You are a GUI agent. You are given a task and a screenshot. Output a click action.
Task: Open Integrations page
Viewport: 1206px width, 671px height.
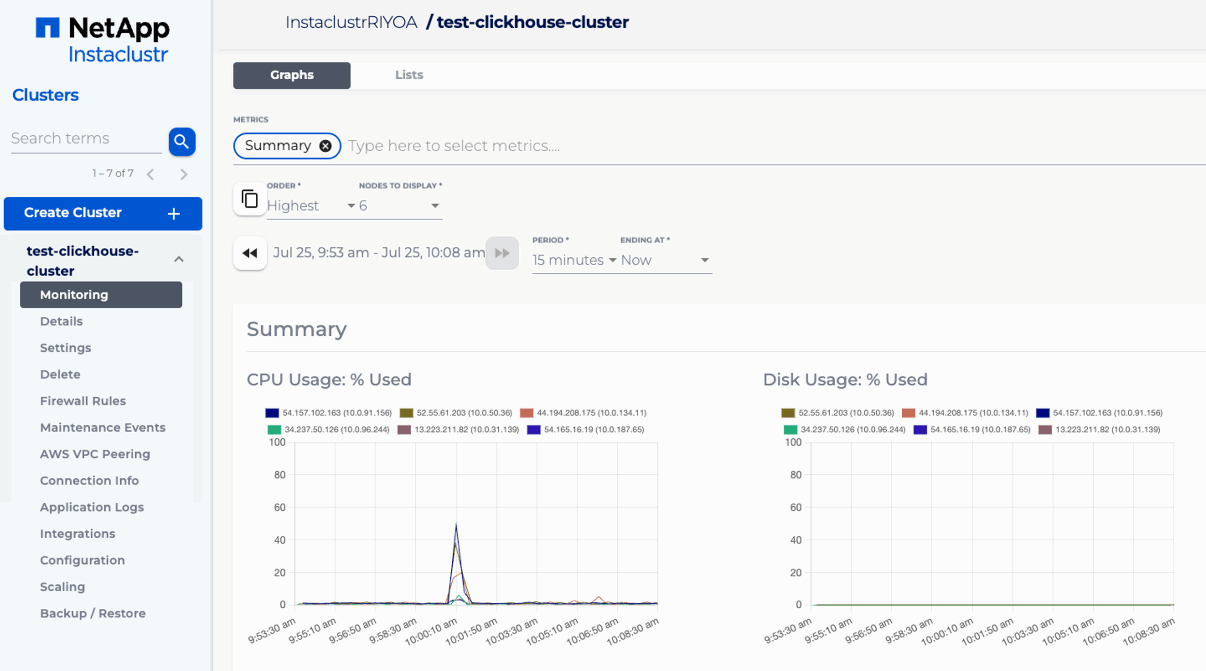[x=78, y=534]
